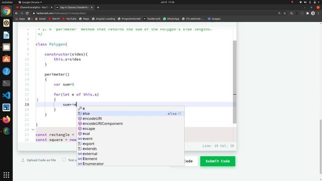Reload the HackerRank page
This screenshot has height=181, width=322.
(x=27, y=13)
